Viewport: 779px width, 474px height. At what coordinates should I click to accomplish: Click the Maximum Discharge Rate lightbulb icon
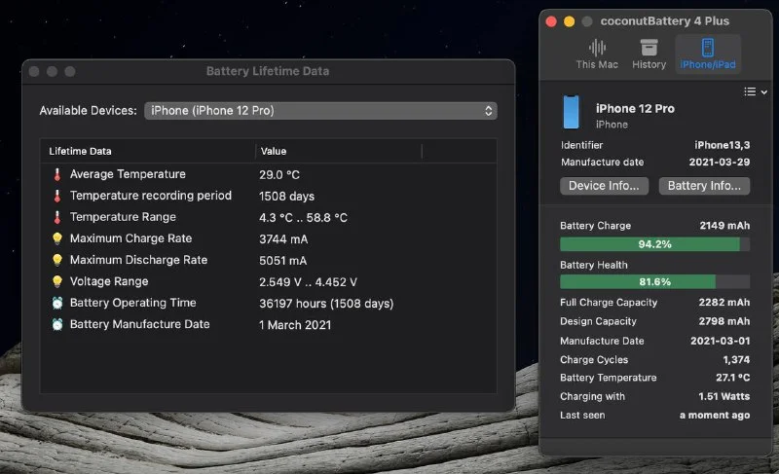point(56,260)
